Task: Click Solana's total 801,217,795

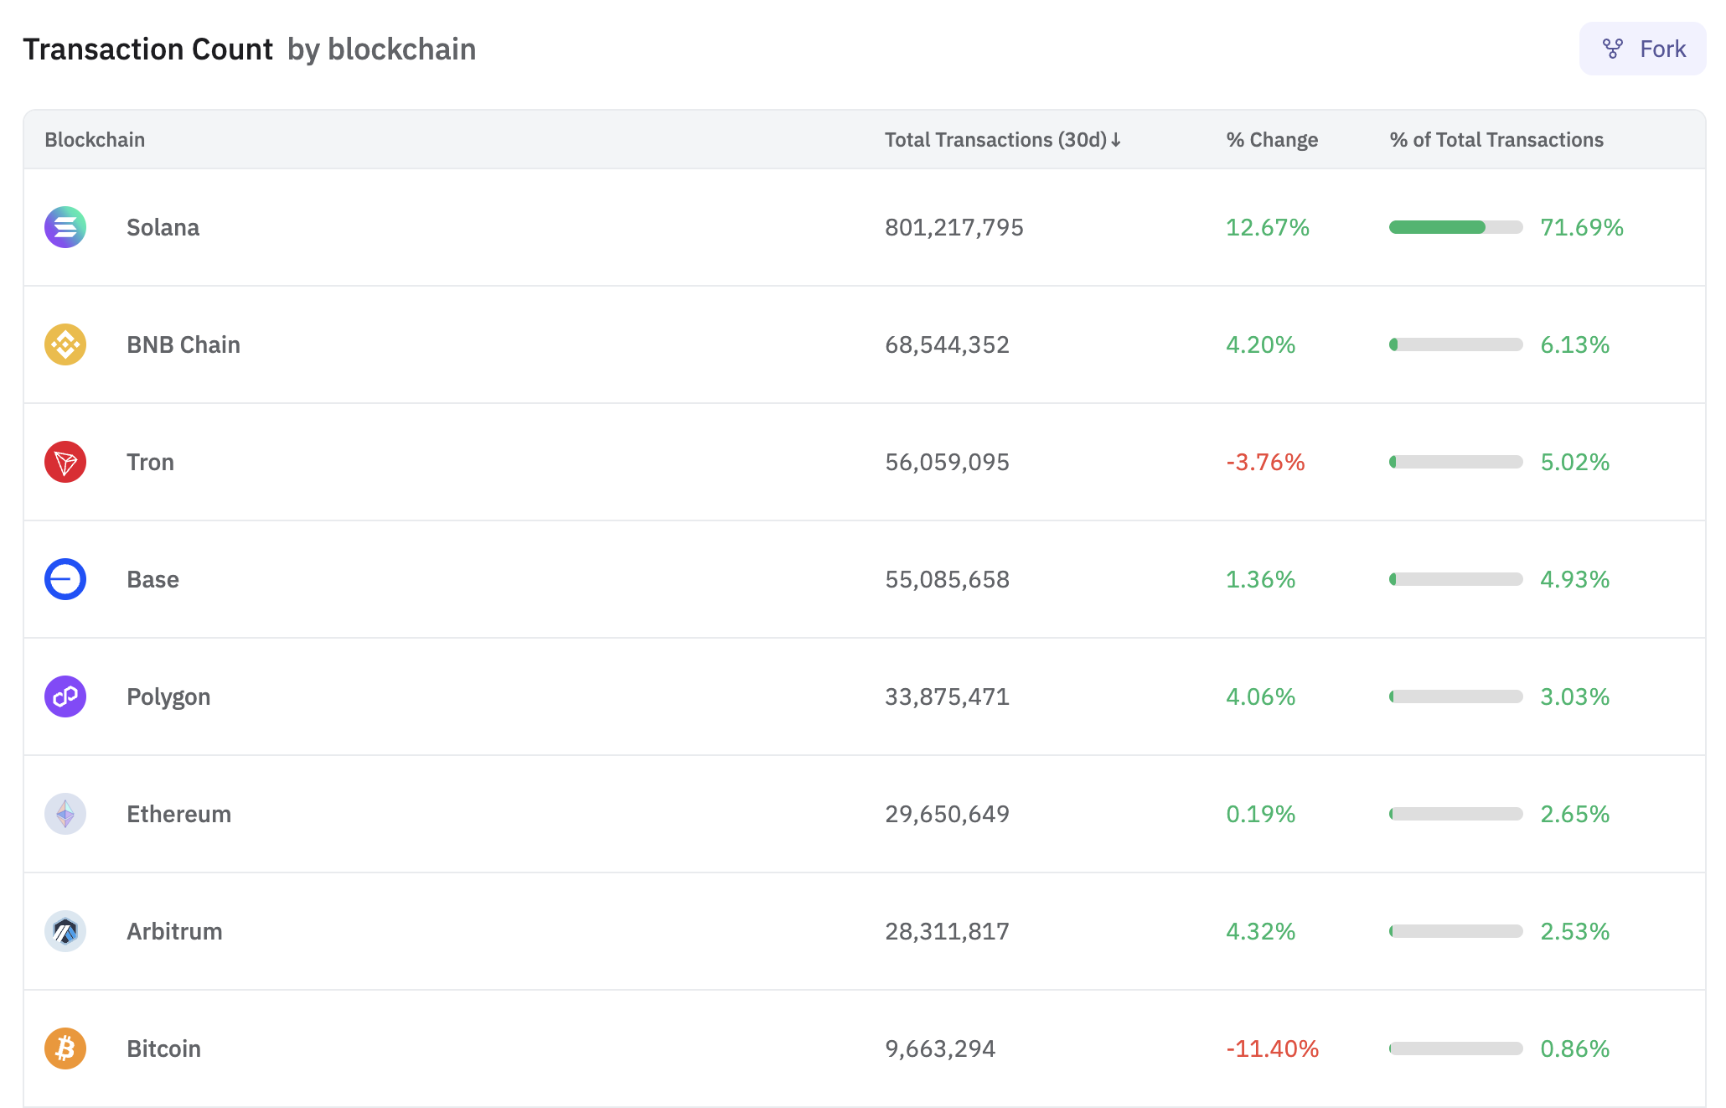Action: tap(954, 228)
